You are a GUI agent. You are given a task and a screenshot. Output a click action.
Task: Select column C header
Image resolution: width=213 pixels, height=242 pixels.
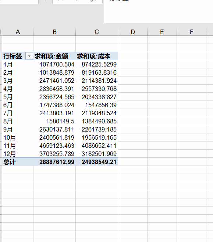pyautogui.click(x=97, y=32)
